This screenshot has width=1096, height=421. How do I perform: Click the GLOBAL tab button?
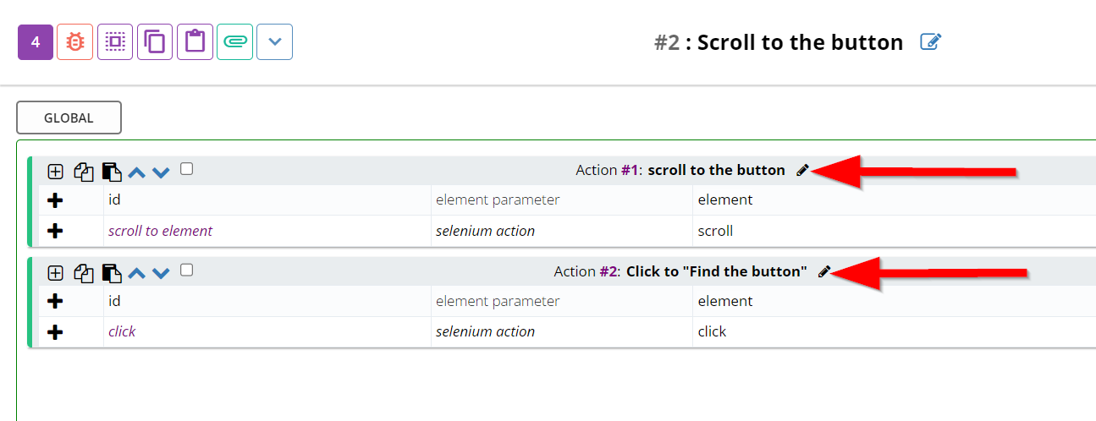pyautogui.click(x=69, y=118)
